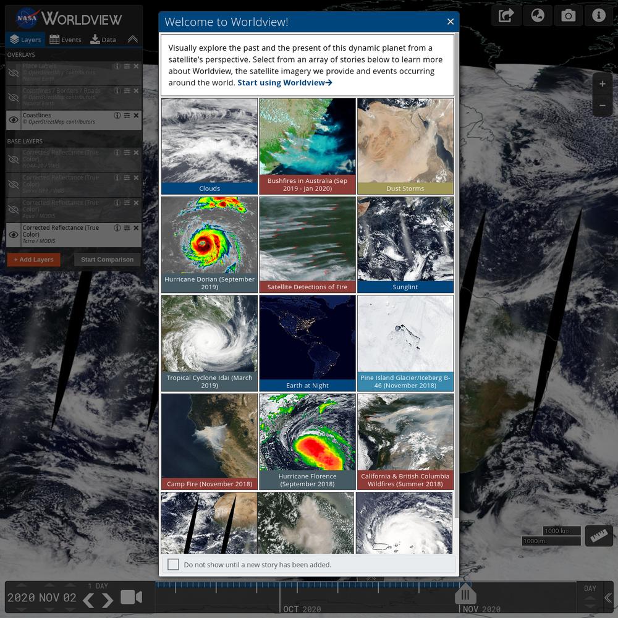Hide the Terra / MODIS base layer

coord(14,235)
